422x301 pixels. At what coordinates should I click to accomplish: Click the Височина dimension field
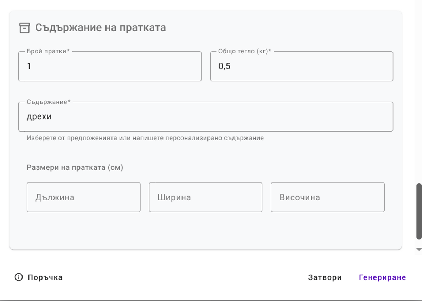pos(327,197)
